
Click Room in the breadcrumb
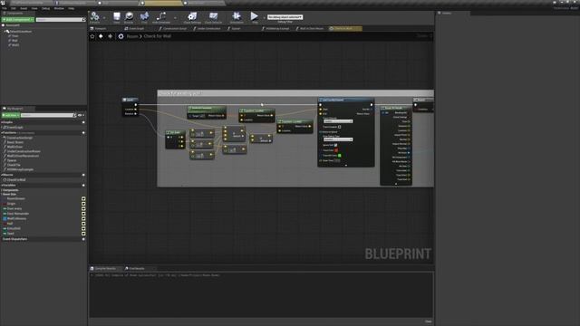(x=132, y=36)
